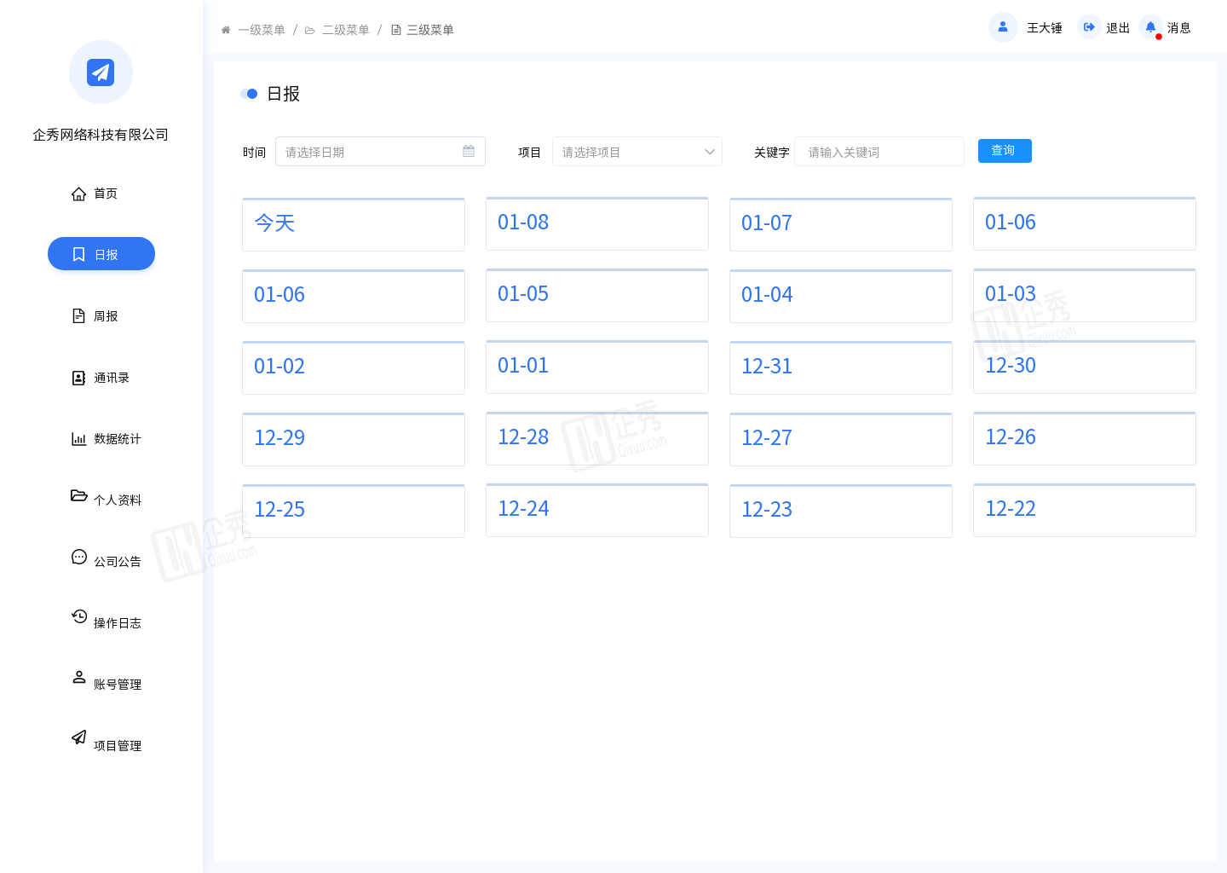Click the paper plane company logo
1227x873 pixels.
(101, 72)
